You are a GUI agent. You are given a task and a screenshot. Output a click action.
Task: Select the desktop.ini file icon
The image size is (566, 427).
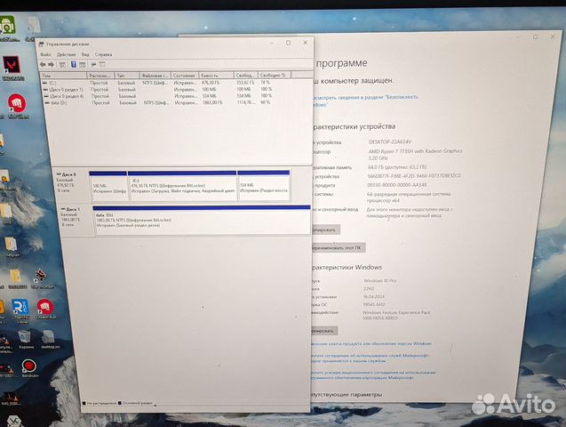[x=50, y=340]
